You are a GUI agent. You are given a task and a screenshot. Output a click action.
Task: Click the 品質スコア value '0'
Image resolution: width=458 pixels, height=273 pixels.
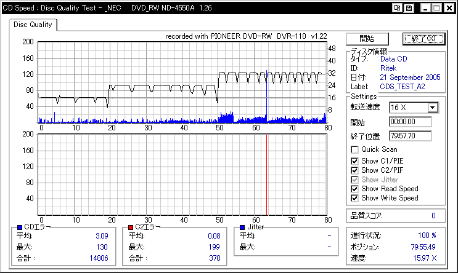tap(433, 216)
